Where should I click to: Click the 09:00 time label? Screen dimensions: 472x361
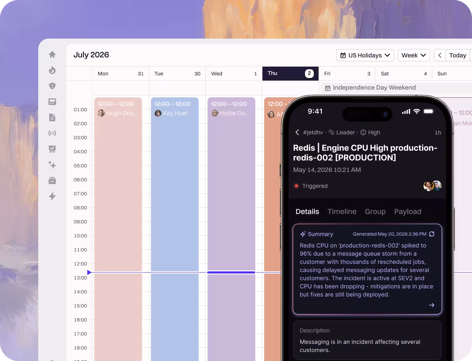click(80, 222)
